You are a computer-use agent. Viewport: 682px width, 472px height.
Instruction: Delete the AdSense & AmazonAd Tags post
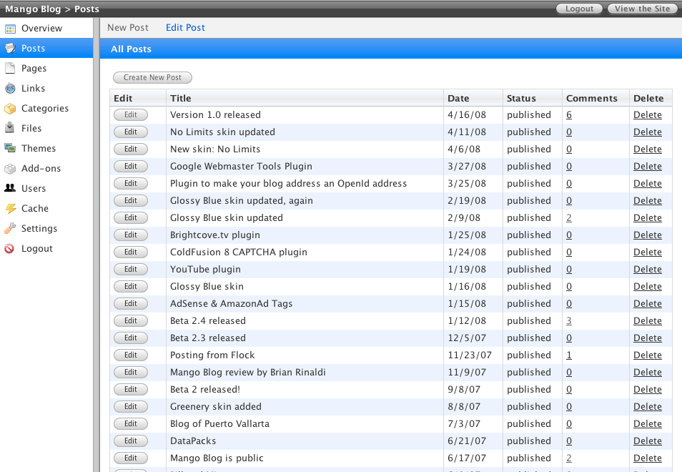(648, 304)
